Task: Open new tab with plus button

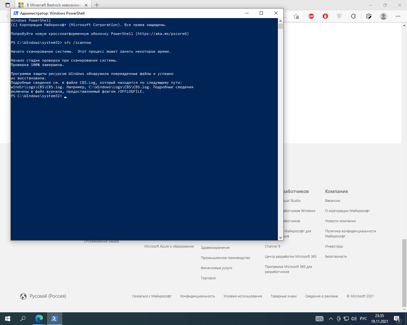Action: [x=97, y=5]
